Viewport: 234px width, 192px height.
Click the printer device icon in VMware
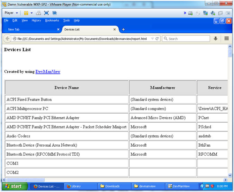point(220,13)
